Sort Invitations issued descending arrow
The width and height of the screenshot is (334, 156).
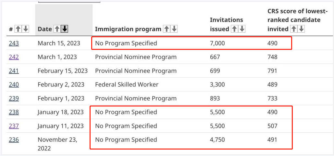point(242,29)
